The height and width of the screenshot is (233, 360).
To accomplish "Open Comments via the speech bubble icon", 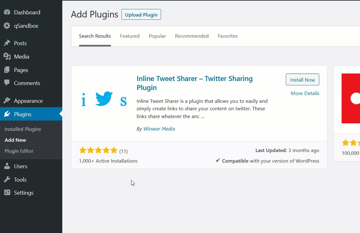I will tap(7, 83).
